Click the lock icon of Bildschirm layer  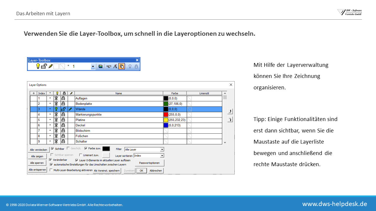click(x=63, y=130)
